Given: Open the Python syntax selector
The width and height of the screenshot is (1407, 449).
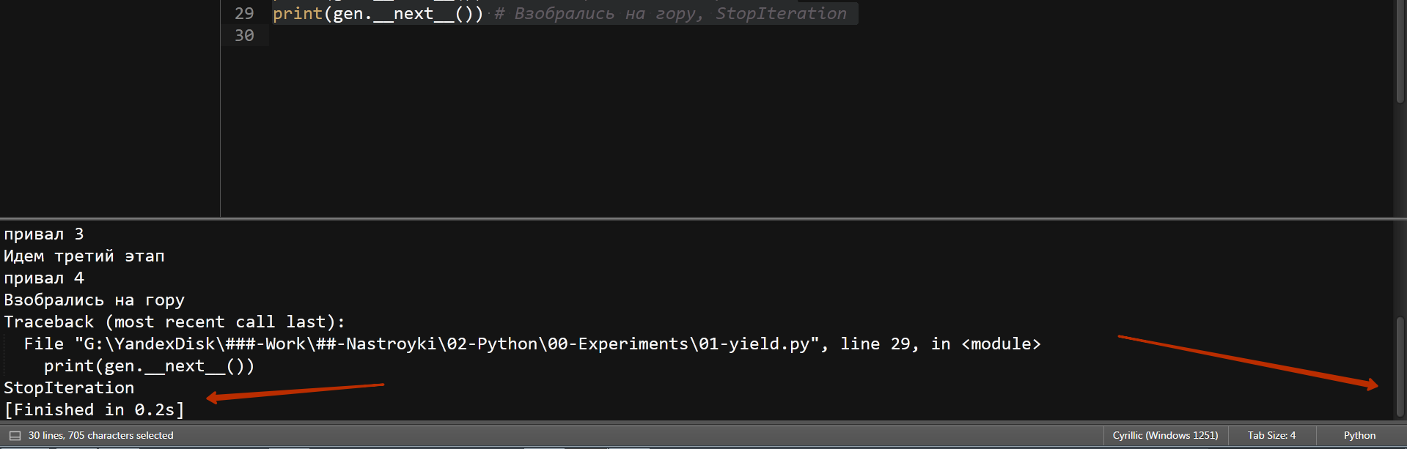Looking at the screenshot, I should point(1359,436).
